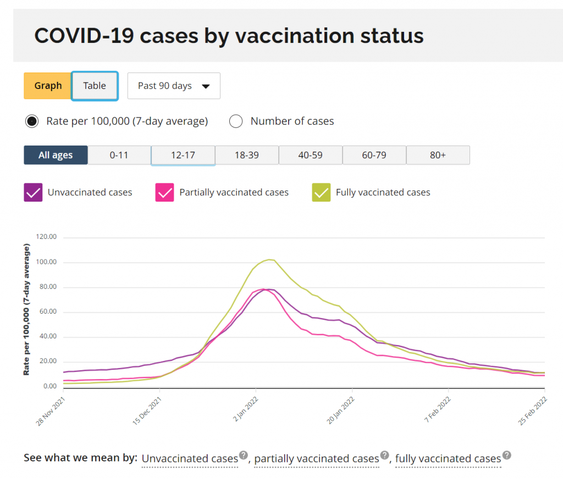
Task: Open help for Unvaccinated cases definition
Action: 243,455
